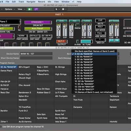Click the Short Device Name field
This screenshot has height=131, width=131.
36,58
